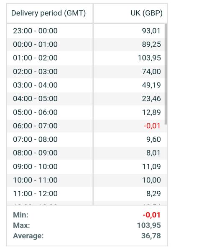Select the 11:00 - 12:00 delivery row

87,194
